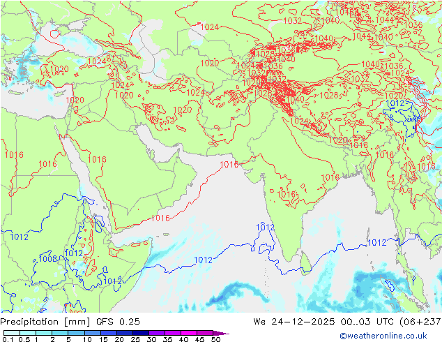Pick the legend swatch between 2 and 5
442x342 pixels.
click(60, 333)
